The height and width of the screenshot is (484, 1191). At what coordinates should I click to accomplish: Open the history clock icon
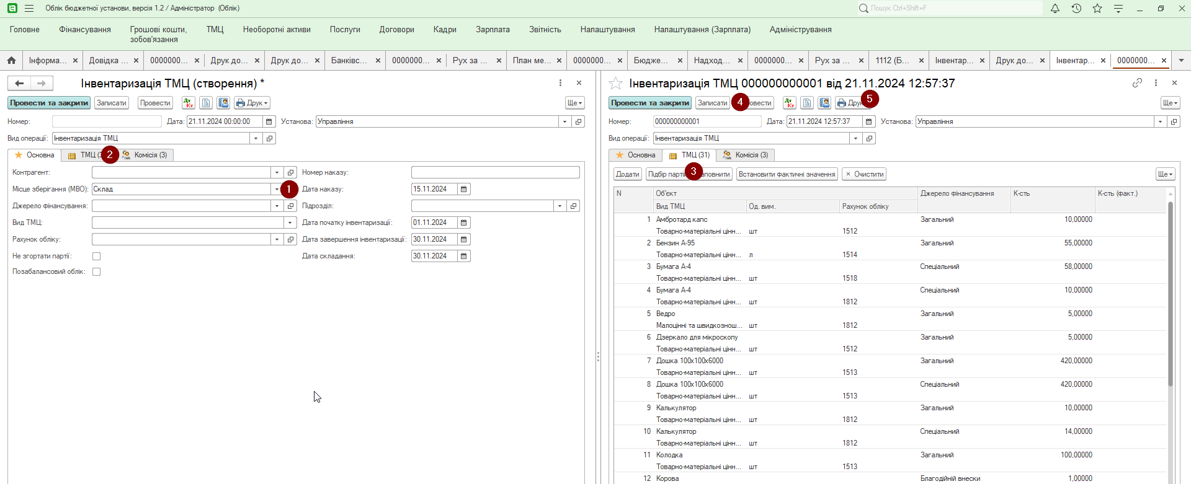(x=1076, y=8)
